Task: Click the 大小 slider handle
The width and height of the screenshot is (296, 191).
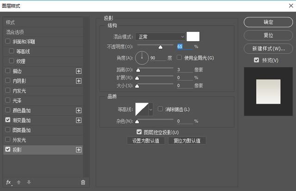Action: pyautogui.click(x=137, y=86)
